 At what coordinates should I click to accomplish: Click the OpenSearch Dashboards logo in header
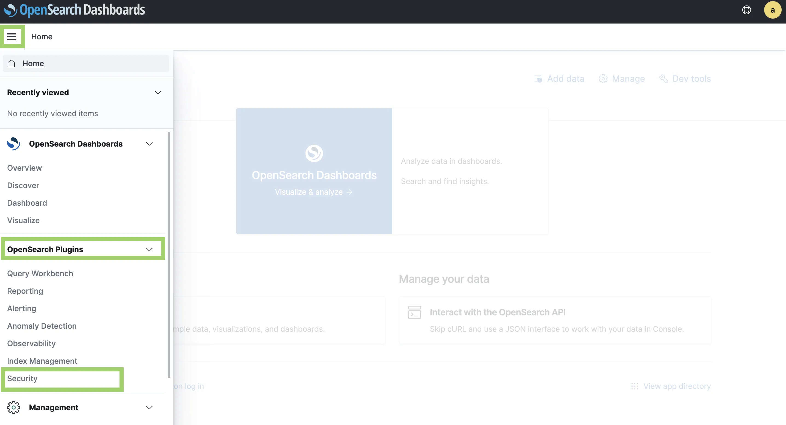tap(75, 10)
